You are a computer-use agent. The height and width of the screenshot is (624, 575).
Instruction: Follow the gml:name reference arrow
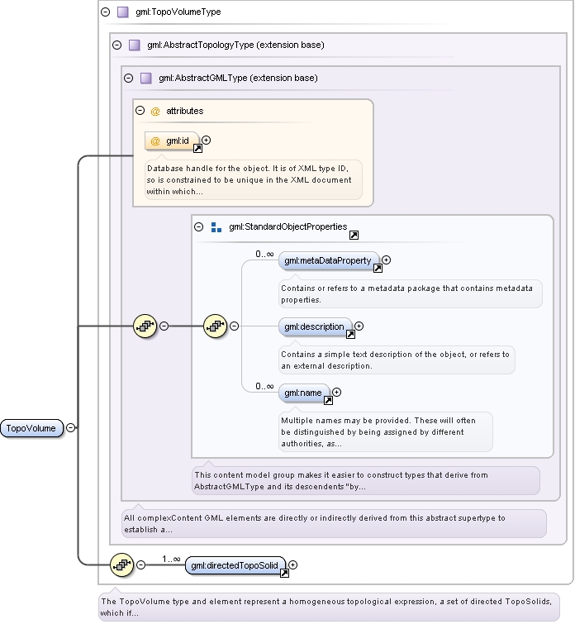point(328,400)
